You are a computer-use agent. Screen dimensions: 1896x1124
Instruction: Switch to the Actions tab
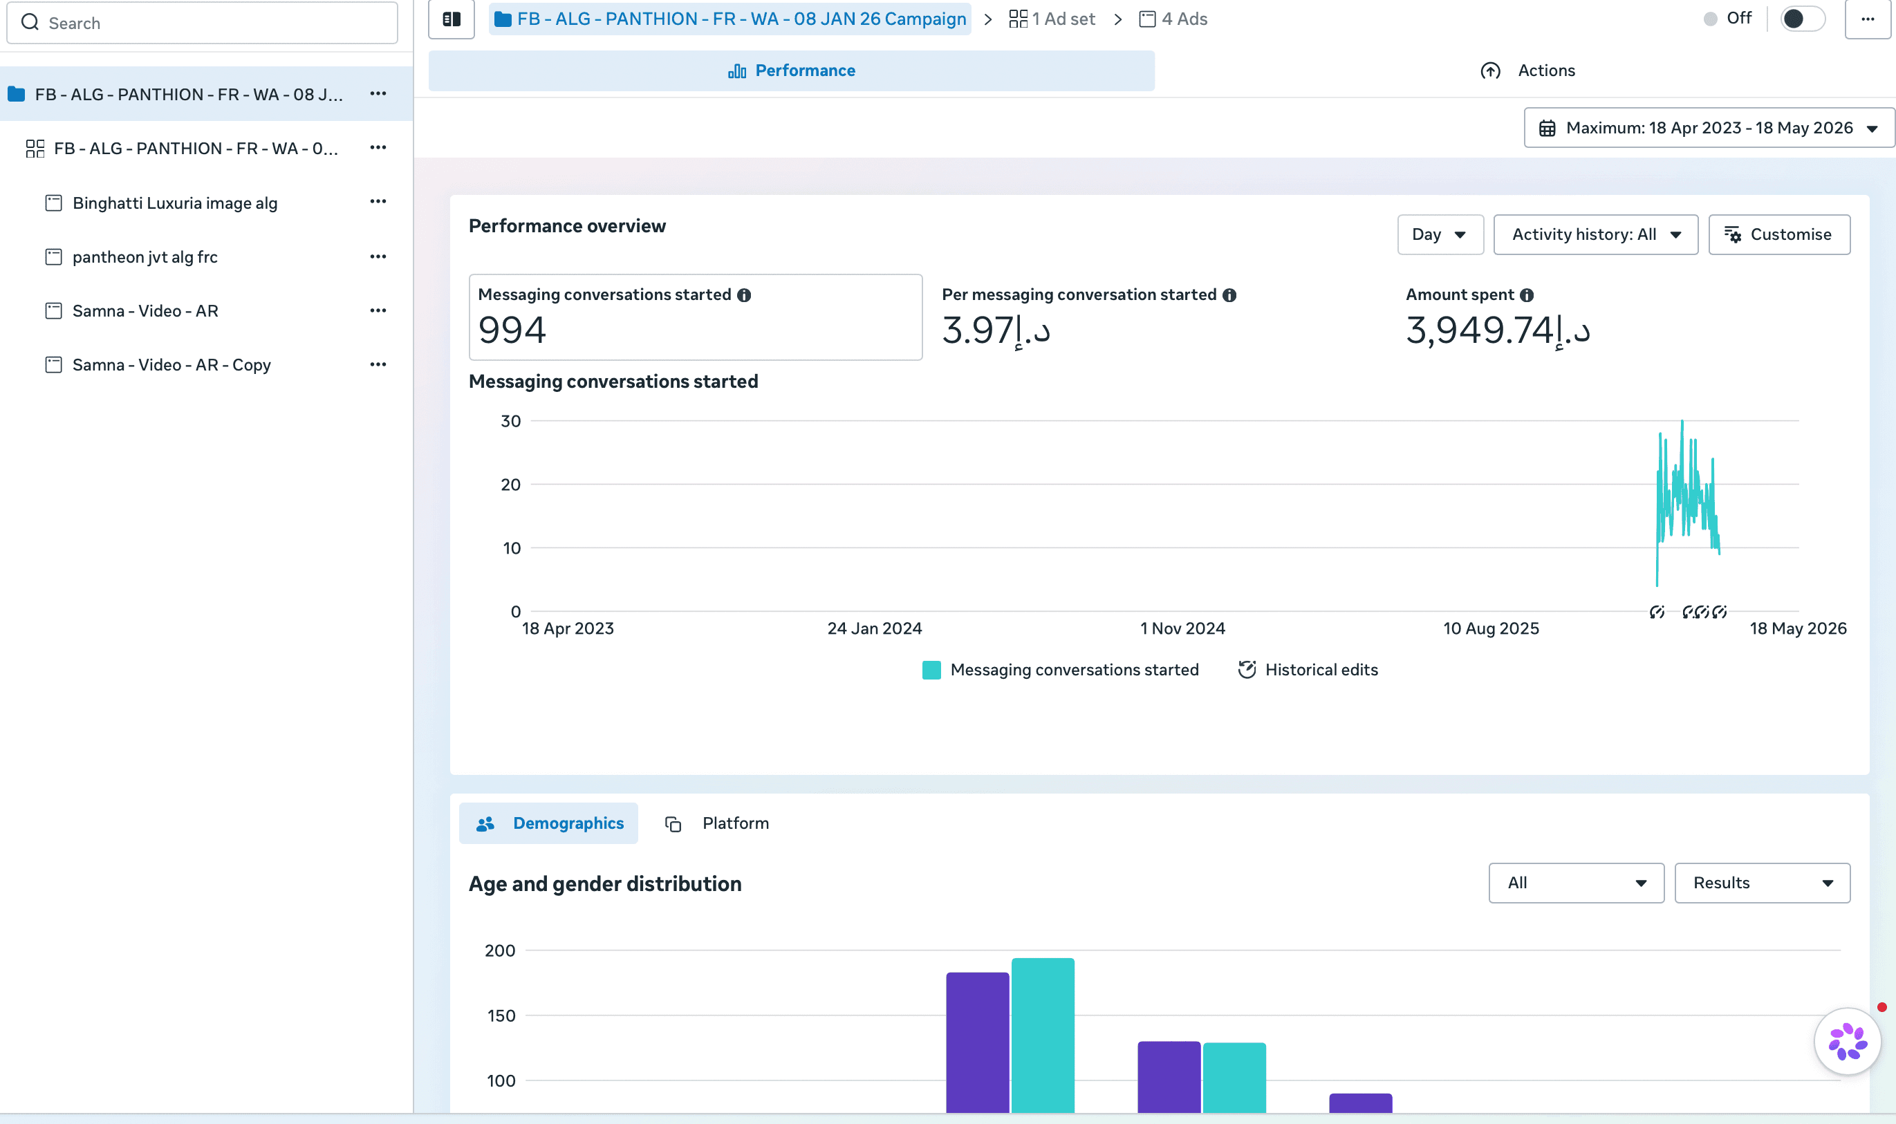point(1527,71)
